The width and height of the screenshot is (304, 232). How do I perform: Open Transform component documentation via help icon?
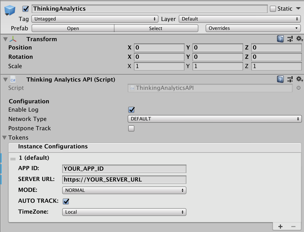click(x=280, y=39)
